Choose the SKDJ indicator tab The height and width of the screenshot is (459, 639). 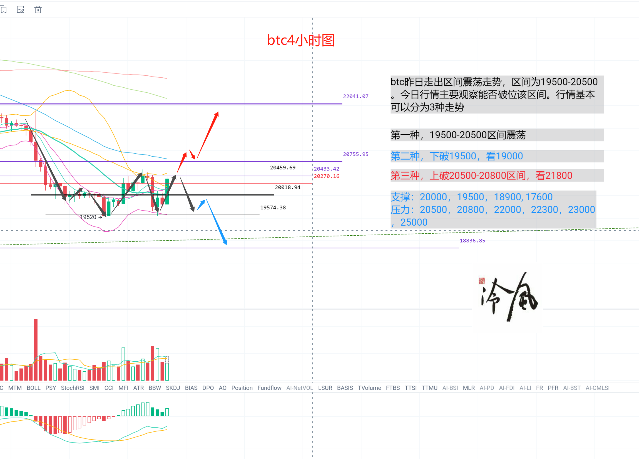tap(173, 388)
